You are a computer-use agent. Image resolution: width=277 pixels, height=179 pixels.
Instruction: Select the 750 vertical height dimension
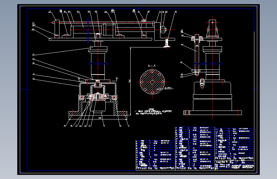pyautogui.click(x=129, y=81)
